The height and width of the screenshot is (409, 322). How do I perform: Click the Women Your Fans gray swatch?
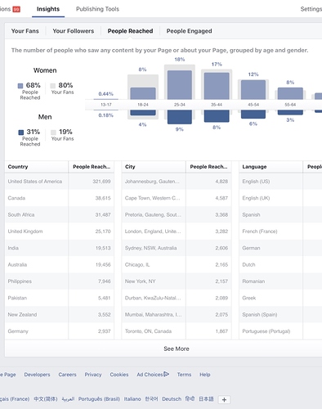(53, 86)
